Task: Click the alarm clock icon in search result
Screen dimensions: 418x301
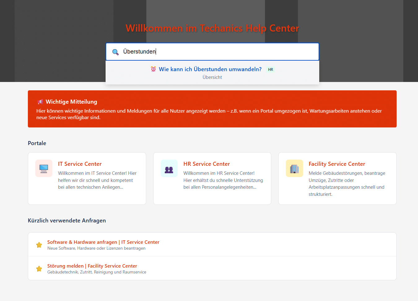Action: pos(153,69)
